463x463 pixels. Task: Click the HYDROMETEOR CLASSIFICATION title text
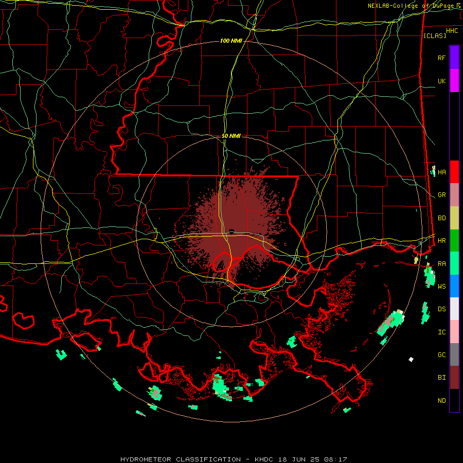coord(181,459)
